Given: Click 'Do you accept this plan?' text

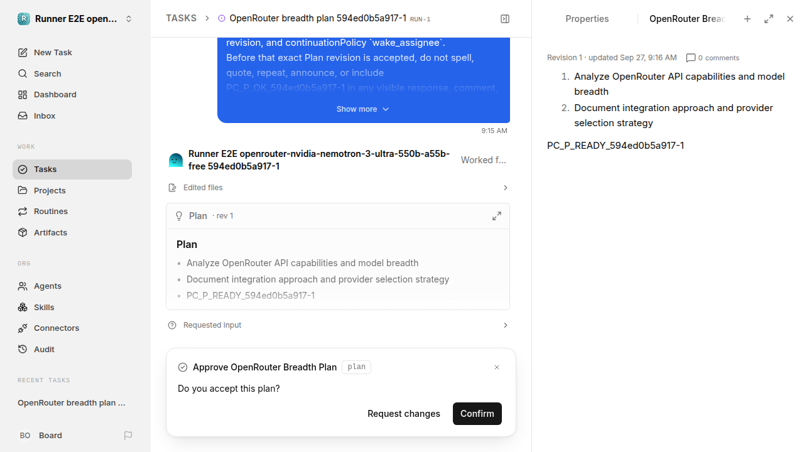Looking at the screenshot, I should coord(229,389).
